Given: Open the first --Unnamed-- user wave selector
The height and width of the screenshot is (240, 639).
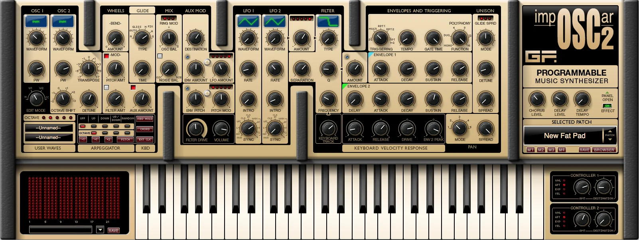Looking at the screenshot, I should click(49, 128).
